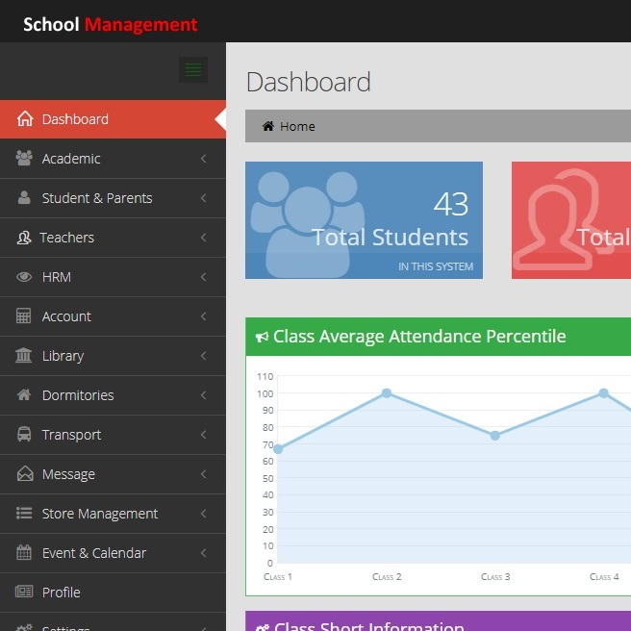The image size is (631, 631).
Task: Click the Event & Calendar calendar icon
Action: 24,552
